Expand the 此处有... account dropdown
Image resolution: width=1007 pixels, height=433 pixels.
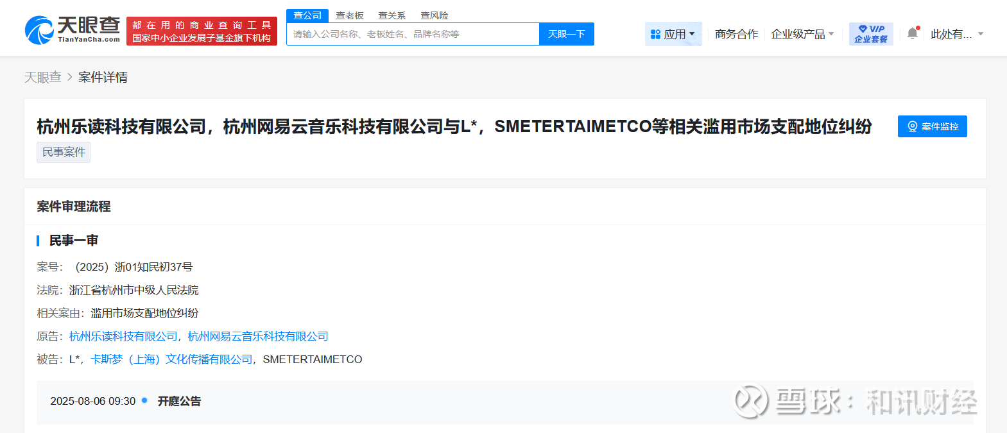(x=957, y=34)
